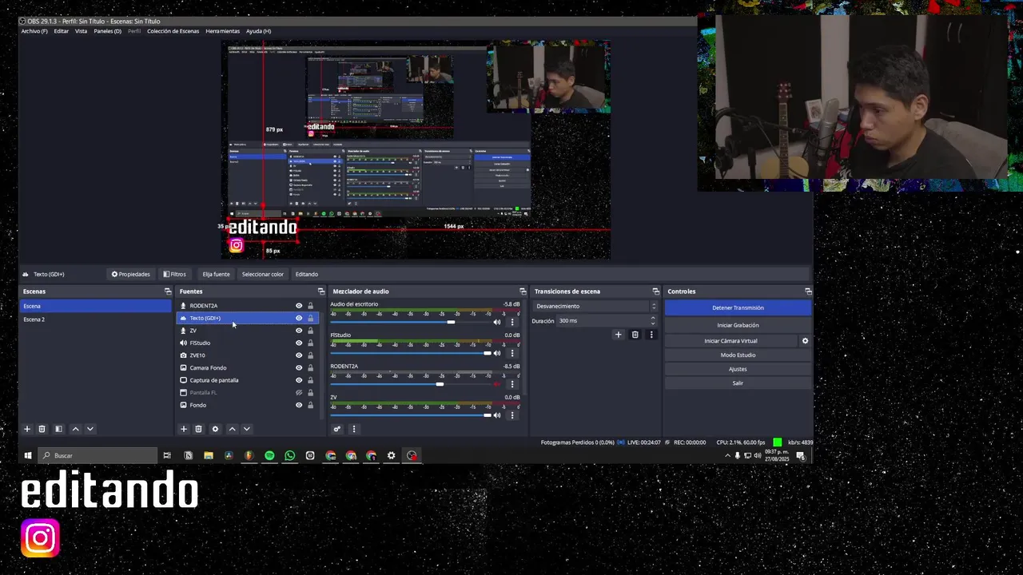Add a new scene with plus icon
1023x575 pixels.
pyautogui.click(x=26, y=429)
